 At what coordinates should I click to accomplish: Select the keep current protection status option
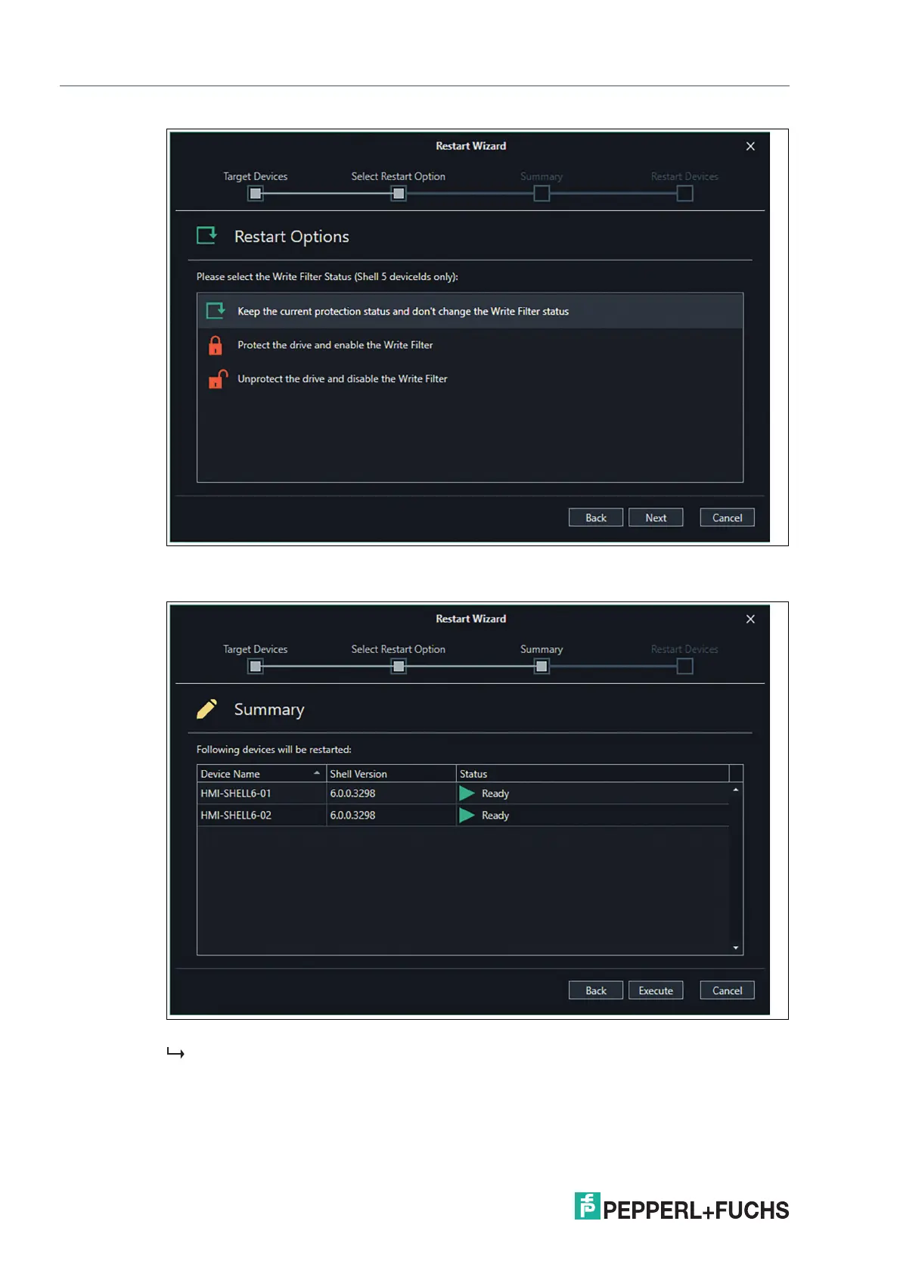(470, 311)
